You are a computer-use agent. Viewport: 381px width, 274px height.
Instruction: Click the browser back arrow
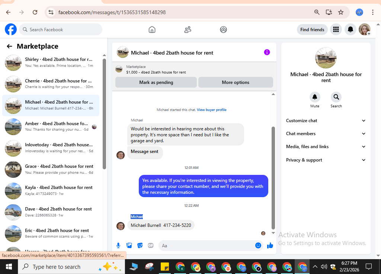pyautogui.click(x=8, y=12)
